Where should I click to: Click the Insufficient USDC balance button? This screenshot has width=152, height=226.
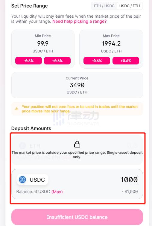pyautogui.click(x=77, y=217)
